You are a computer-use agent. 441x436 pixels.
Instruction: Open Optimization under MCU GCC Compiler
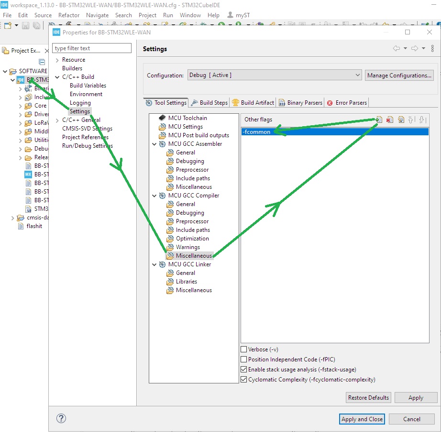(192, 239)
